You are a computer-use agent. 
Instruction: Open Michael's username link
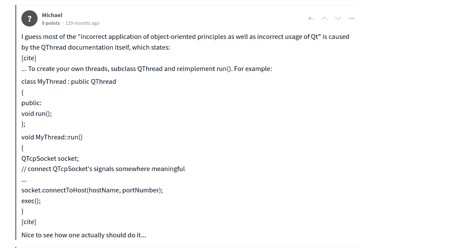52,15
